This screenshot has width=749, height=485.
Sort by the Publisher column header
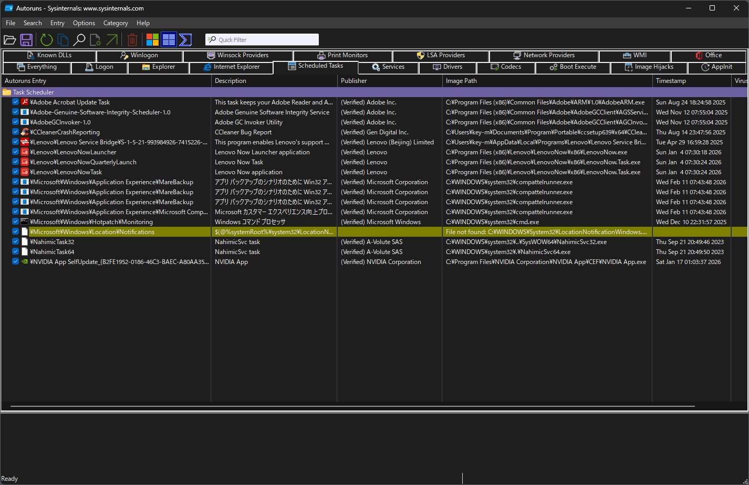pos(390,81)
